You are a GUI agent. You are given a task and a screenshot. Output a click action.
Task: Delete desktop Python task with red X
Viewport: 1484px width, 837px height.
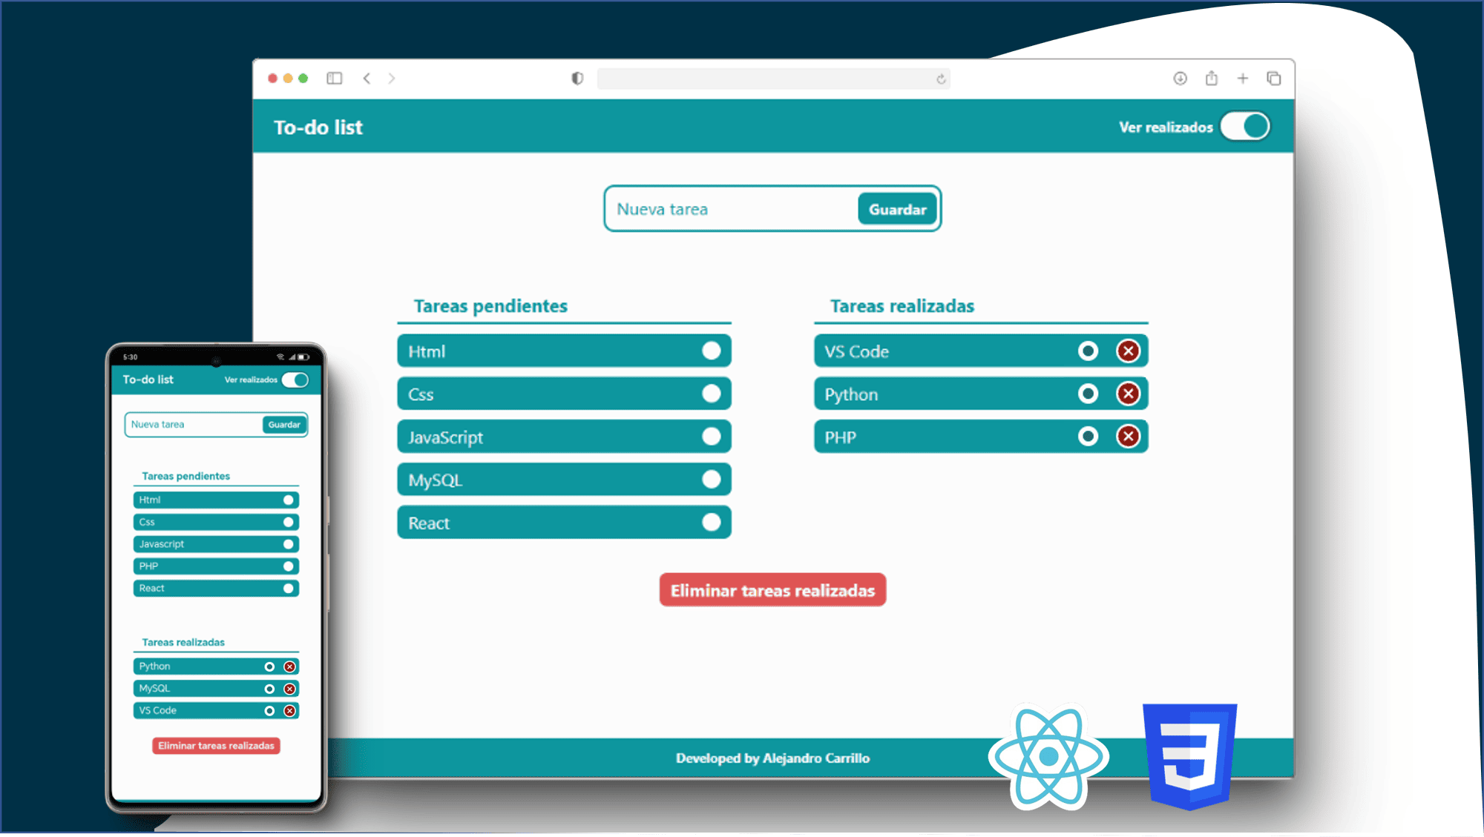tap(1128, 394)
